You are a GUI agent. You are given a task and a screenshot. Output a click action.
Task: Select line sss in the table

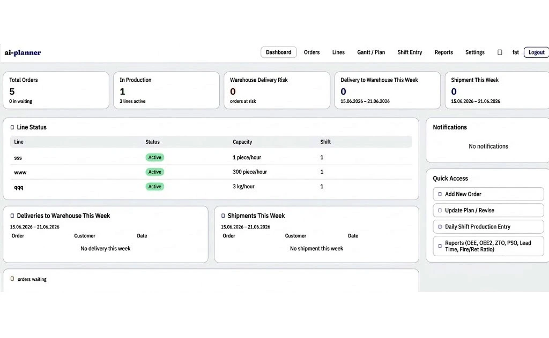coord(211,157)
